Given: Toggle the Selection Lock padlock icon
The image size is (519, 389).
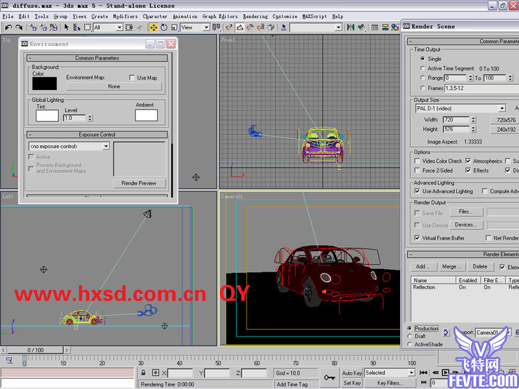Looking at the screenshot, I should [x=143, y=373].
